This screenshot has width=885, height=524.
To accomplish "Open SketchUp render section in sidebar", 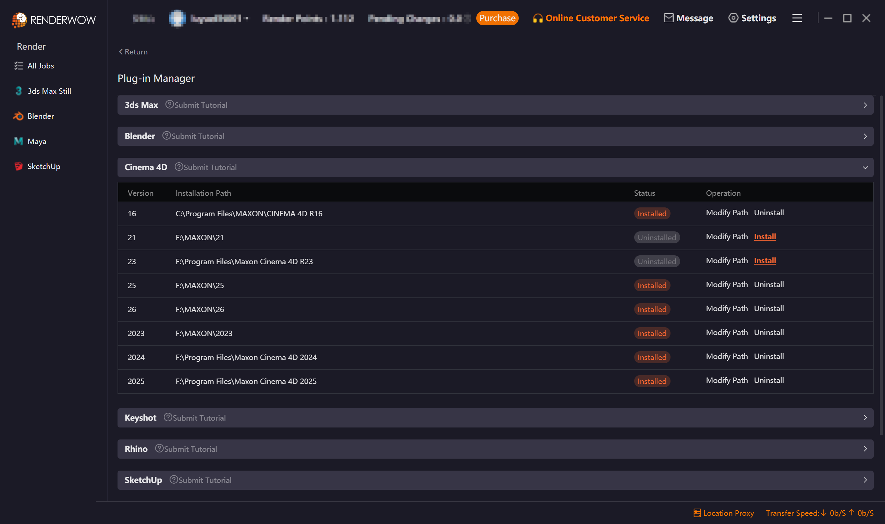I will coord(37,166).
